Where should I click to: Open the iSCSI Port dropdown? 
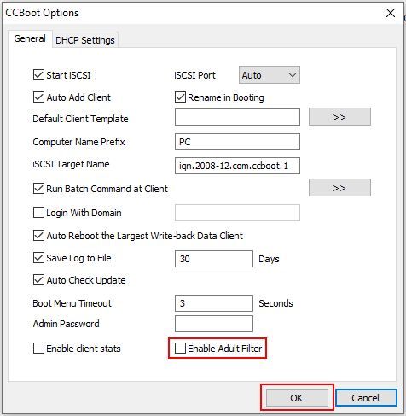(270, 75)
